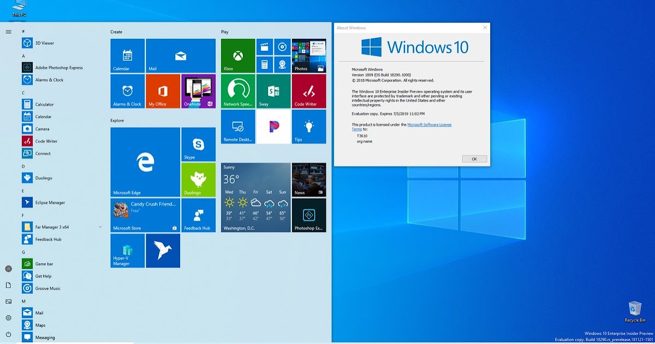Open the Recycle Bin on the desktop
Image resolution: width=655 pixels, height=344 pixels.
coord(635,310)
